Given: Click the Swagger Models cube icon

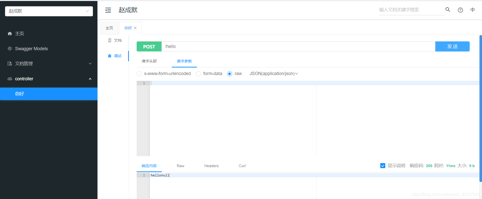Looking at the screenshot, I should (x=10, y=48).
